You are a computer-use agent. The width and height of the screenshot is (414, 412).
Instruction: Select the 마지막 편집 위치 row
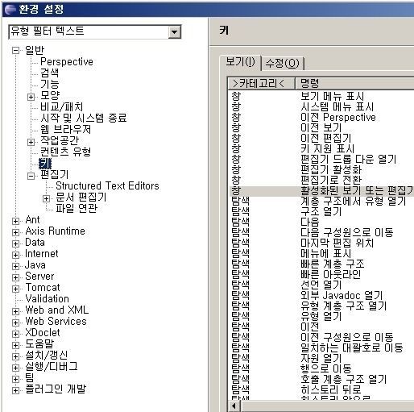pos(321,243)
